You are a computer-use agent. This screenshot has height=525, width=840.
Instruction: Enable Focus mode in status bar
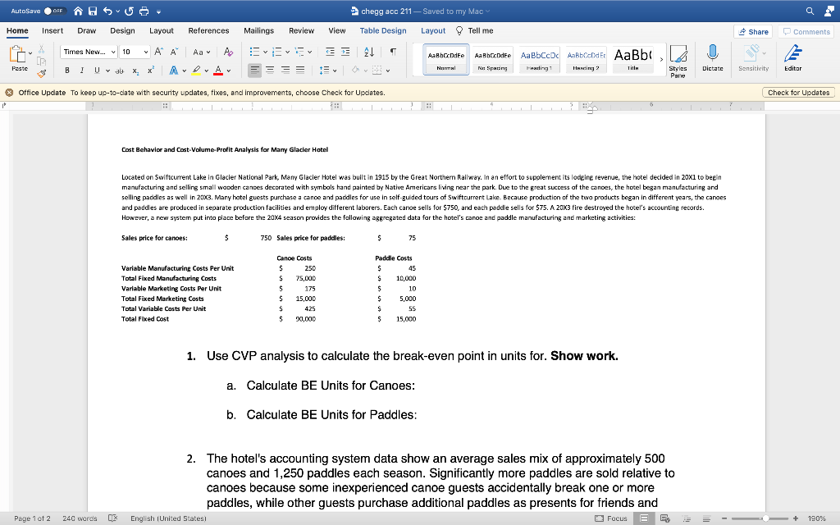pyautogui.click(x=611, y=518)
